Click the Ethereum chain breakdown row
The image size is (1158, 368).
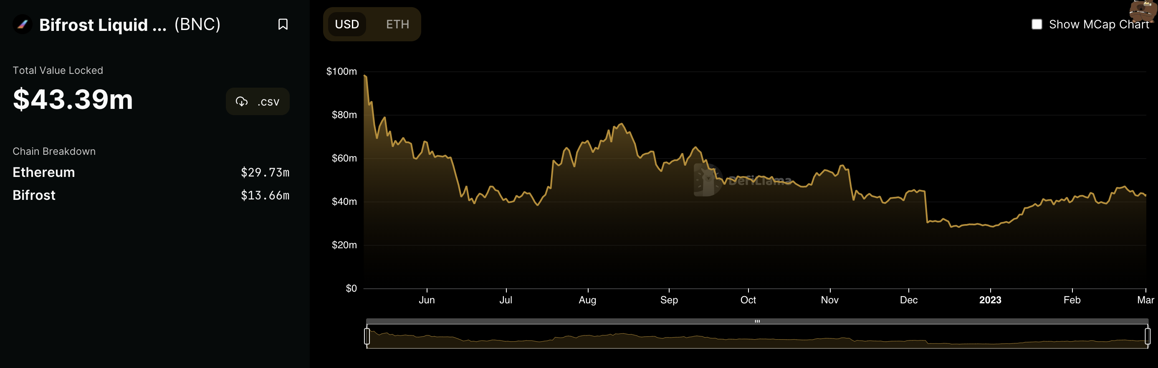coord(151,172)
